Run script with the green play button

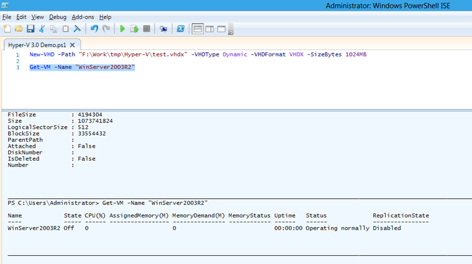(122, 29)
